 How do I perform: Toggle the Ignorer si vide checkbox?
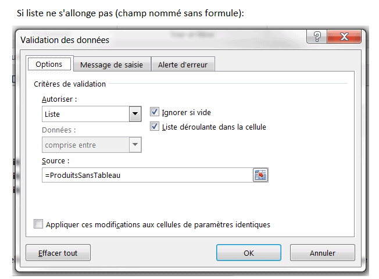[x=155, y=112]
